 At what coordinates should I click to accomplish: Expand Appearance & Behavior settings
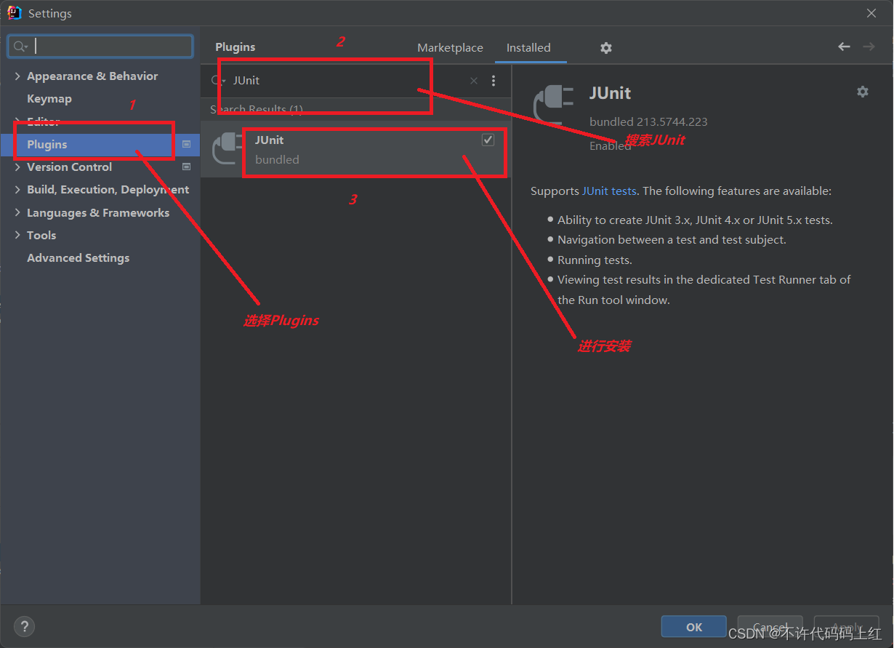pos(17,76)
